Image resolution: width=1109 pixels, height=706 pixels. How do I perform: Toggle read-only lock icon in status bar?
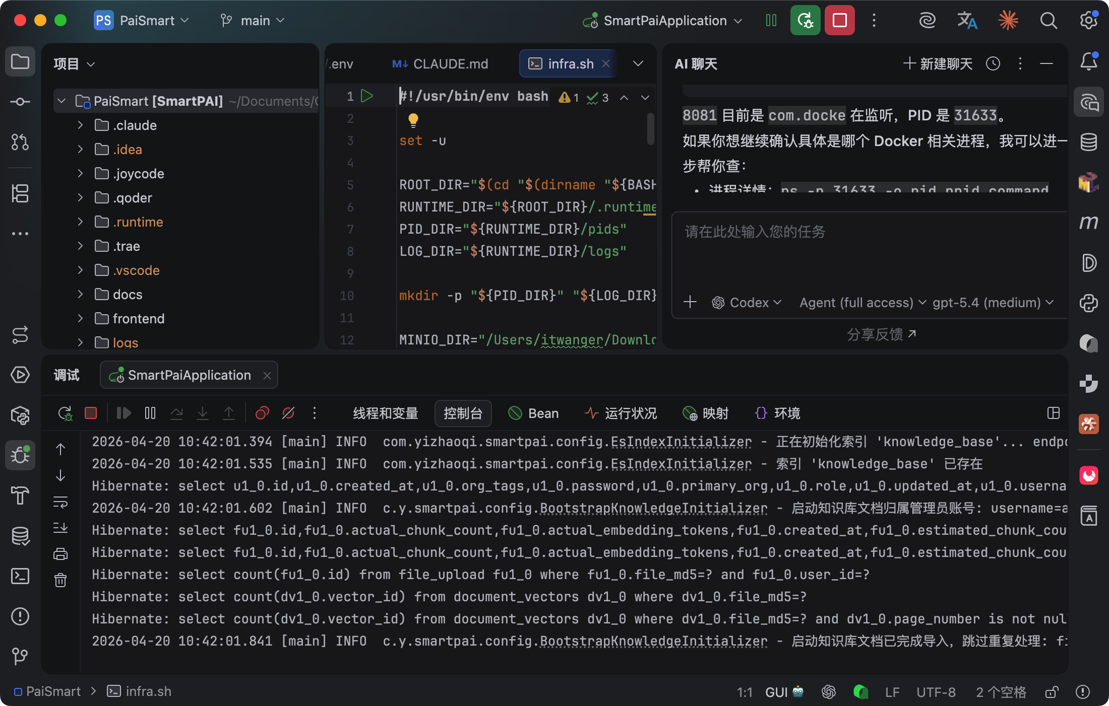tap(1052, 692)
